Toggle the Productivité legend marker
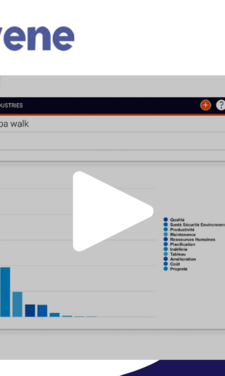 click(165, 230)
